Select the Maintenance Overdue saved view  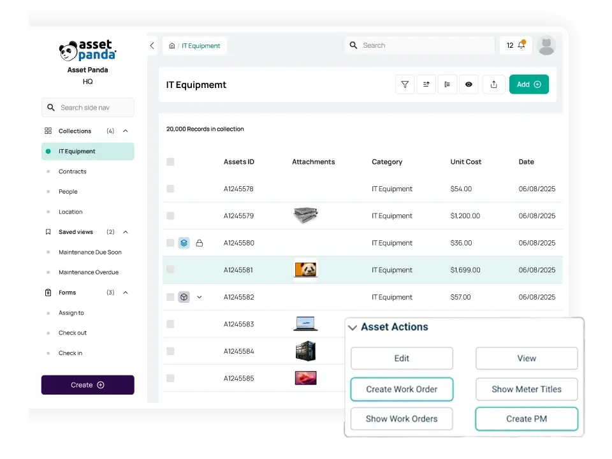pyautogui.click(x=88, y=272)
